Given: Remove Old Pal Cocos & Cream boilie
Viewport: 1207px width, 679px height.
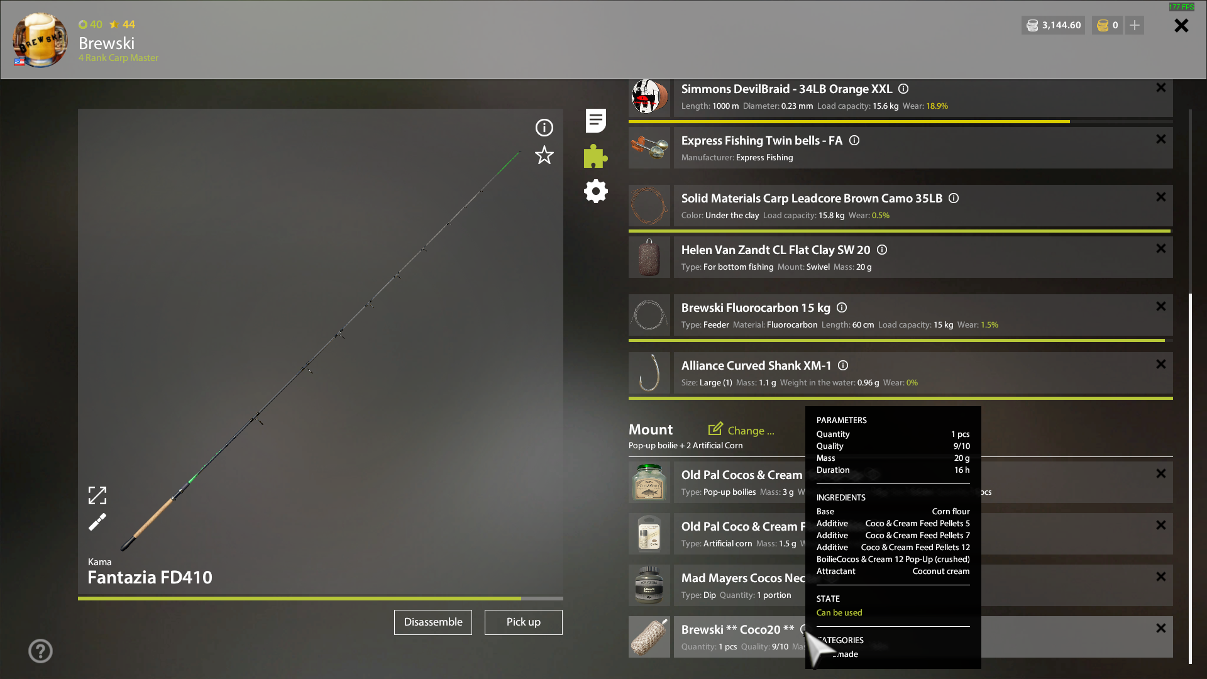Looking at the screenshot, I should [x=1160, y=474].
